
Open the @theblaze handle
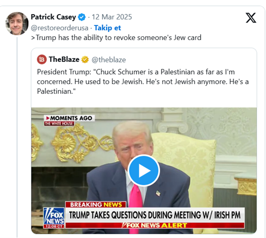[x=109, y=60]
